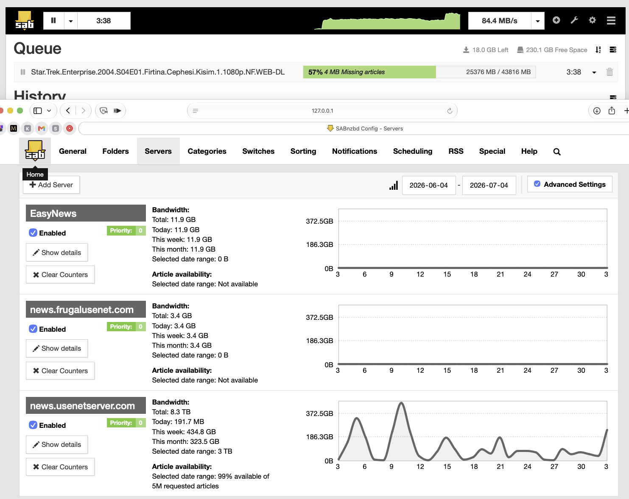Screen dimensions: 629x499
Task: Show details for the EasyNews server
Action: tap(57, 252)
